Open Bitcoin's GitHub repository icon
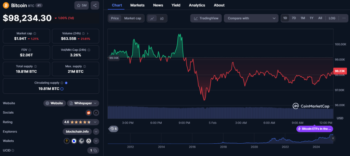This screenshot has width=350, height=156. tap(96, 113)
